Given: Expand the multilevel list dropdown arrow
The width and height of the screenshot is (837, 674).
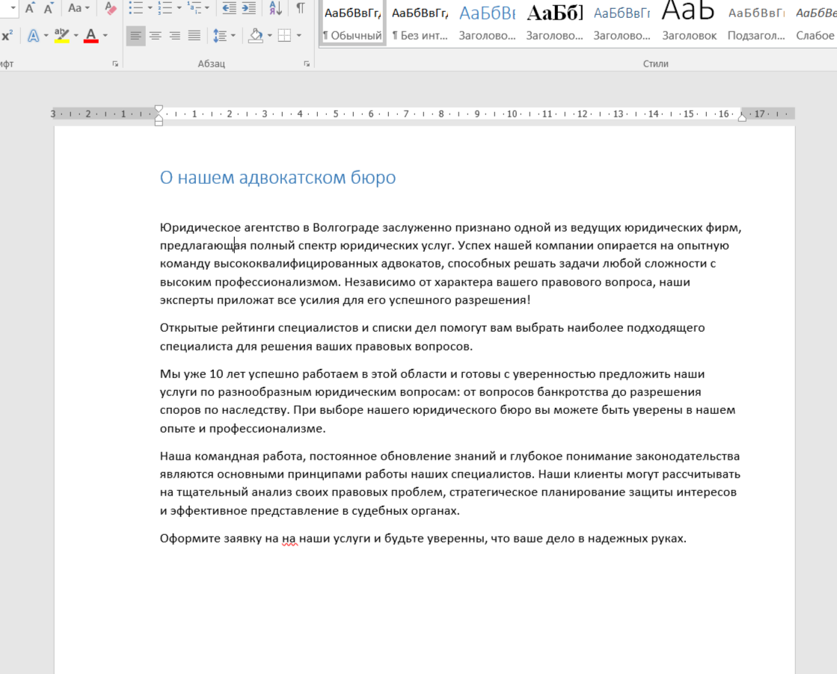Looking at the screenshot, I should (x=207, y=7).
